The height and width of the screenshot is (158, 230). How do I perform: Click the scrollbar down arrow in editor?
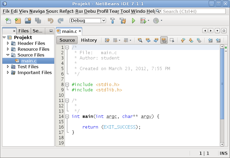(222, 144)
